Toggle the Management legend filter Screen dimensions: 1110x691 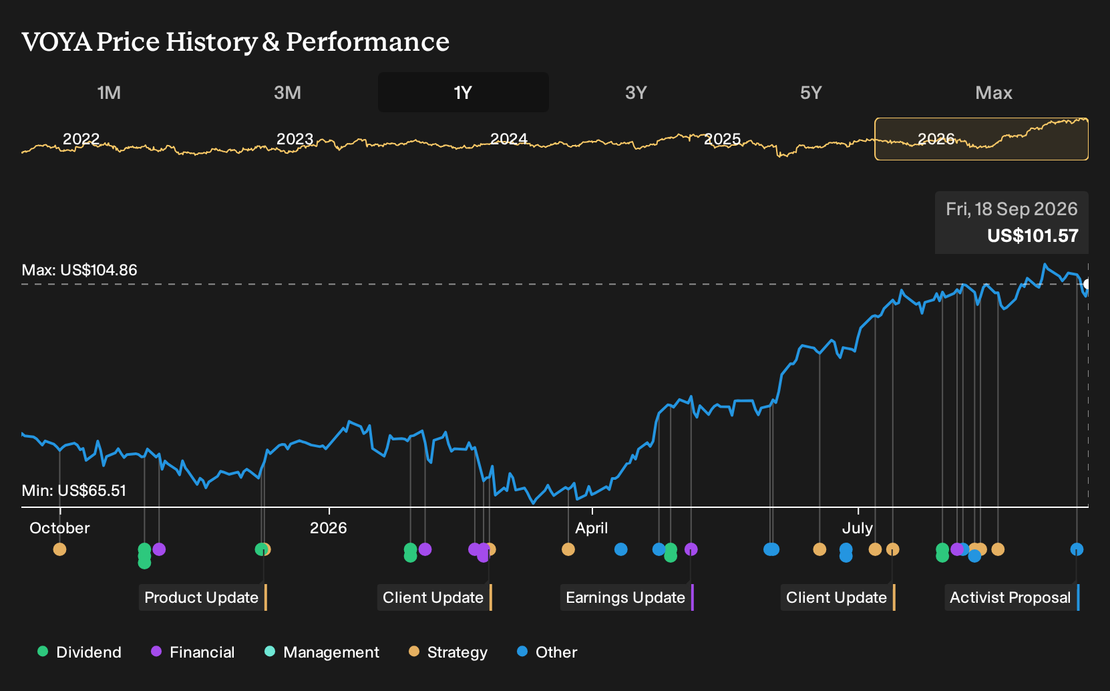322,652
